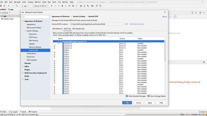The height and width of the screenshot is (116, 207).
Task: Click the Expand All icon in the right panel
Action: (x=192, y=13)
